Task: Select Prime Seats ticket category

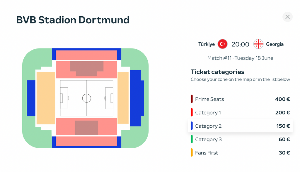Action: [x=240, y=99]
